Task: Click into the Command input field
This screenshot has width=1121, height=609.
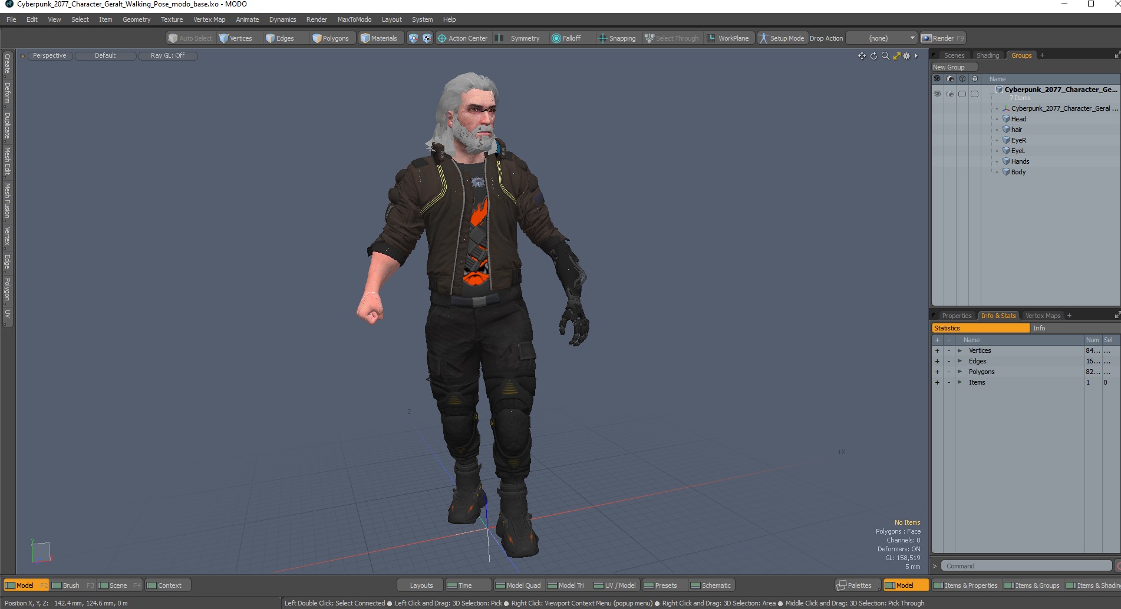Action: pyautogui.click(x=1026, y=566)
